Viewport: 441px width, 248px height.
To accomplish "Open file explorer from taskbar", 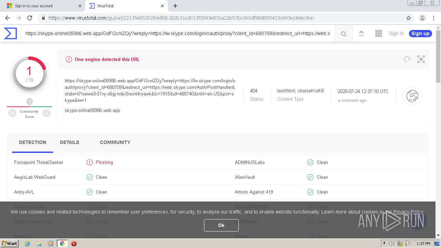I will click(x=39, y=244).
